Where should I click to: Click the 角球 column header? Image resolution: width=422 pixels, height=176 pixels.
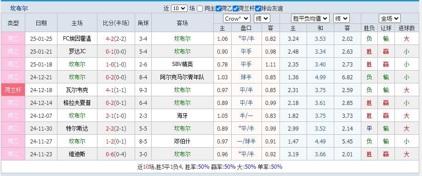coord(143,23)
